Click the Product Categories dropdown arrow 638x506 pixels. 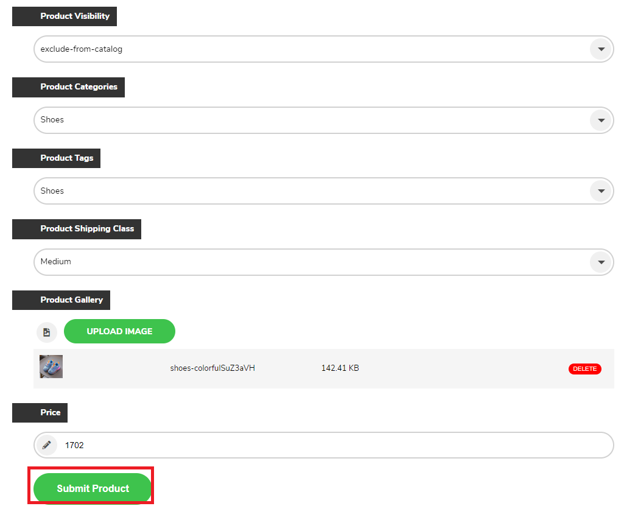pyautogui.click(x=601, y=121)
